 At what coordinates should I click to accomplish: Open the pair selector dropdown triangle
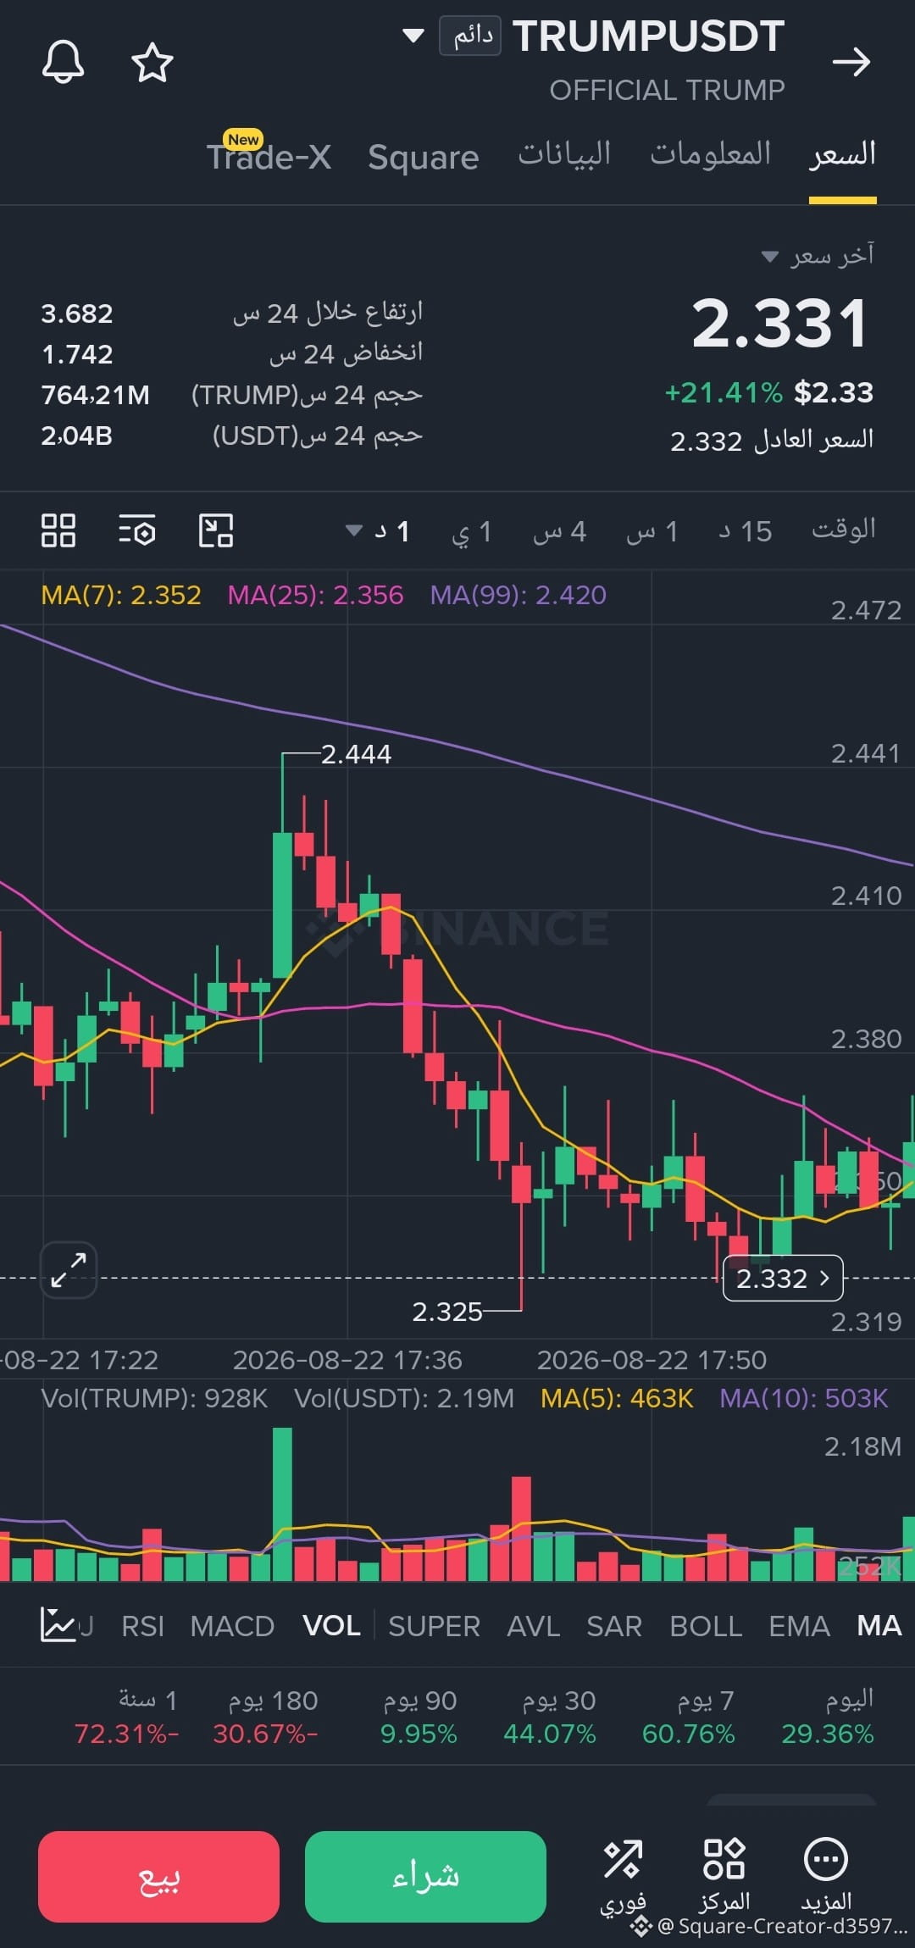click(413, 36)
